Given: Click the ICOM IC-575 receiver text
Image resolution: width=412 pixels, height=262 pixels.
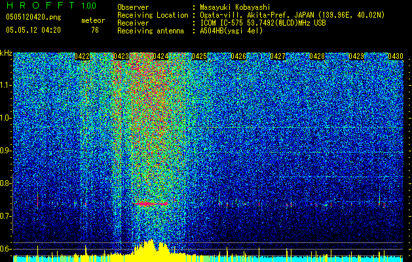Looking at the screenshot, I should pyautogui.click(x=263, y=23).
